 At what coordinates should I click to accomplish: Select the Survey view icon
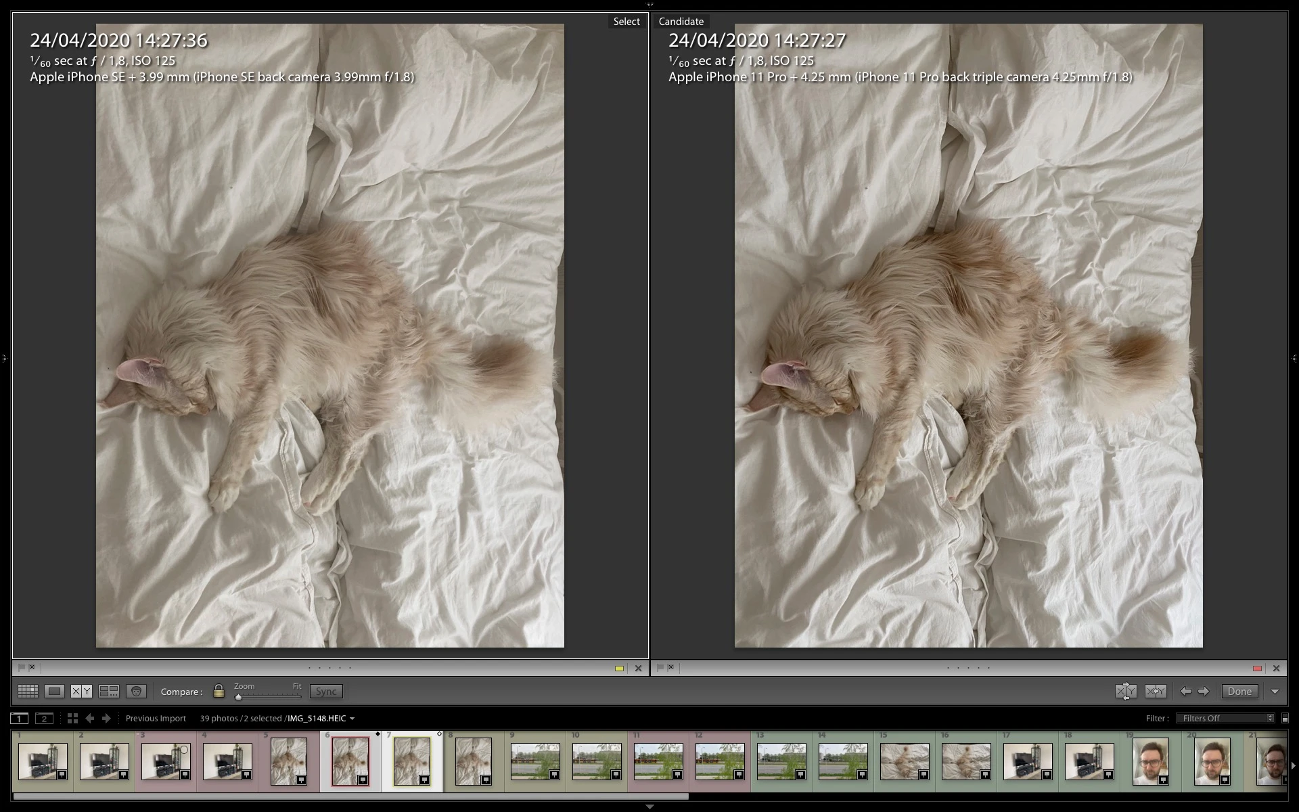click(109, 691)
